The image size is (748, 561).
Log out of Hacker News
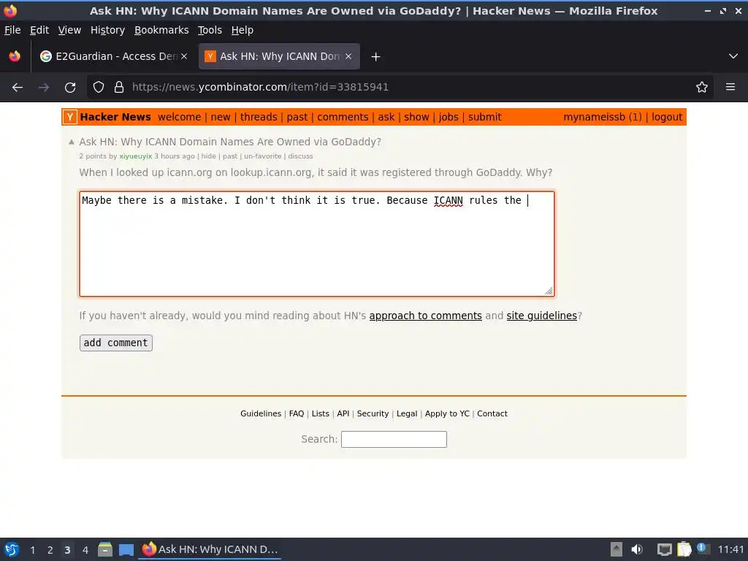[x=667, y=117]
